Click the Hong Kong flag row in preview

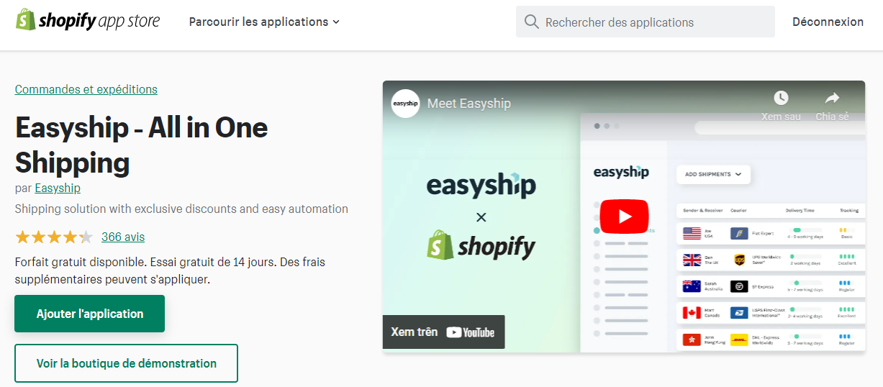point(771,340)
